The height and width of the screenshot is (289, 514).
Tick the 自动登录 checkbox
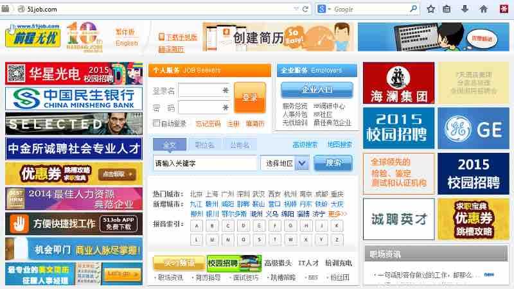coord(157,123)
